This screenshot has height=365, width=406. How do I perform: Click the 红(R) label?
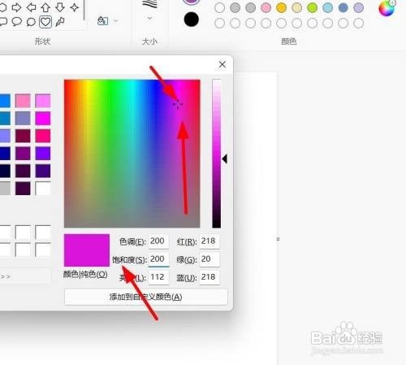point(187,241)
